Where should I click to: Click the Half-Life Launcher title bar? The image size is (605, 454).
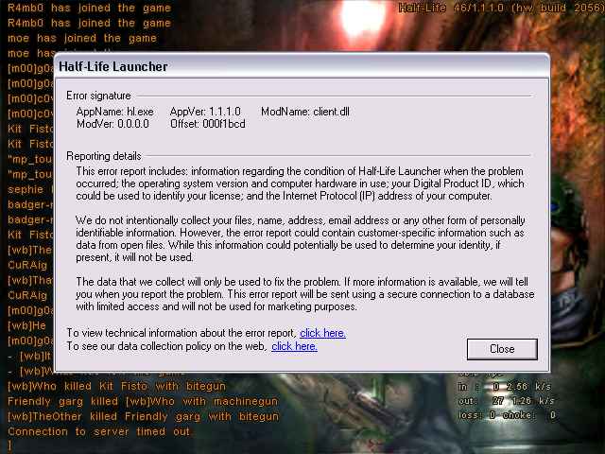[x=302, y=66]
